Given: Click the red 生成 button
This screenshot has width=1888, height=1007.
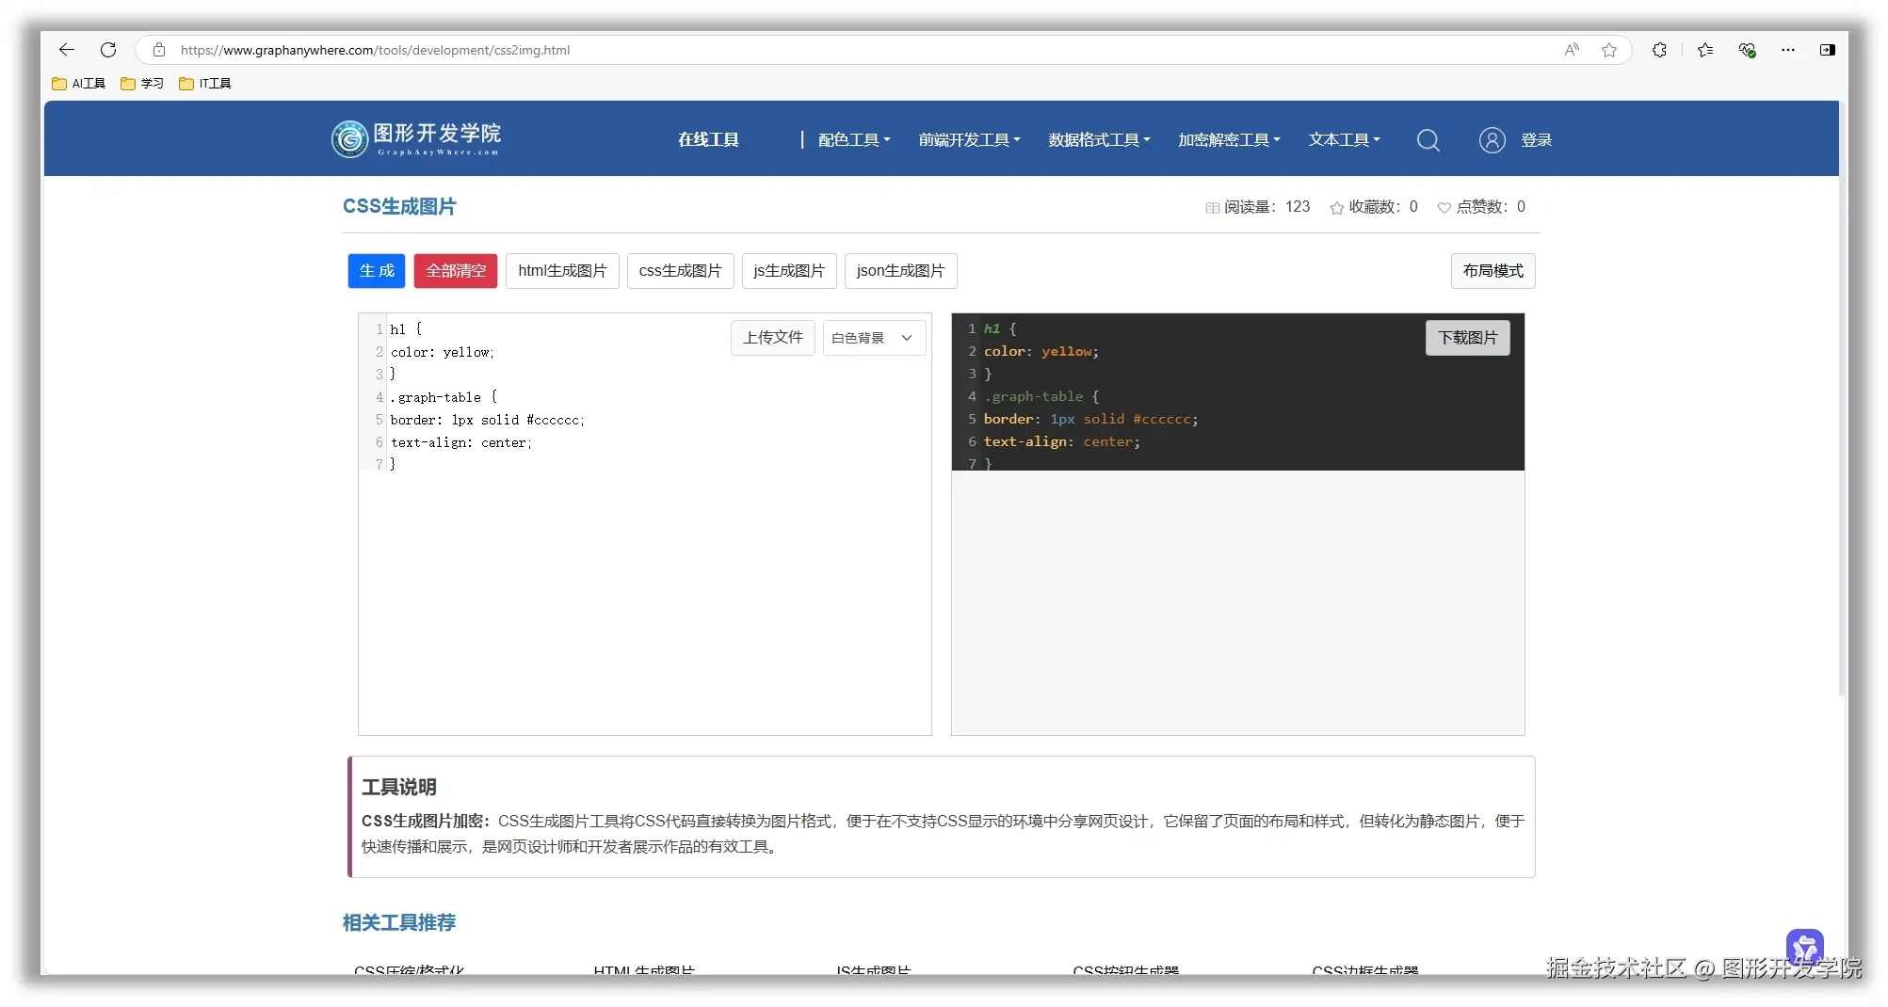Looking at the screenshot, I should pos(376,270).
